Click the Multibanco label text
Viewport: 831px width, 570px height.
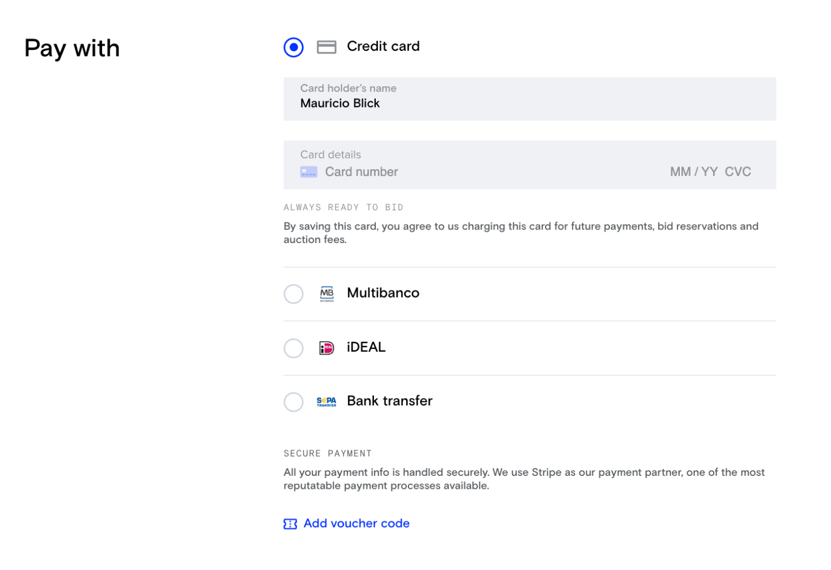[x=383, y=293]
